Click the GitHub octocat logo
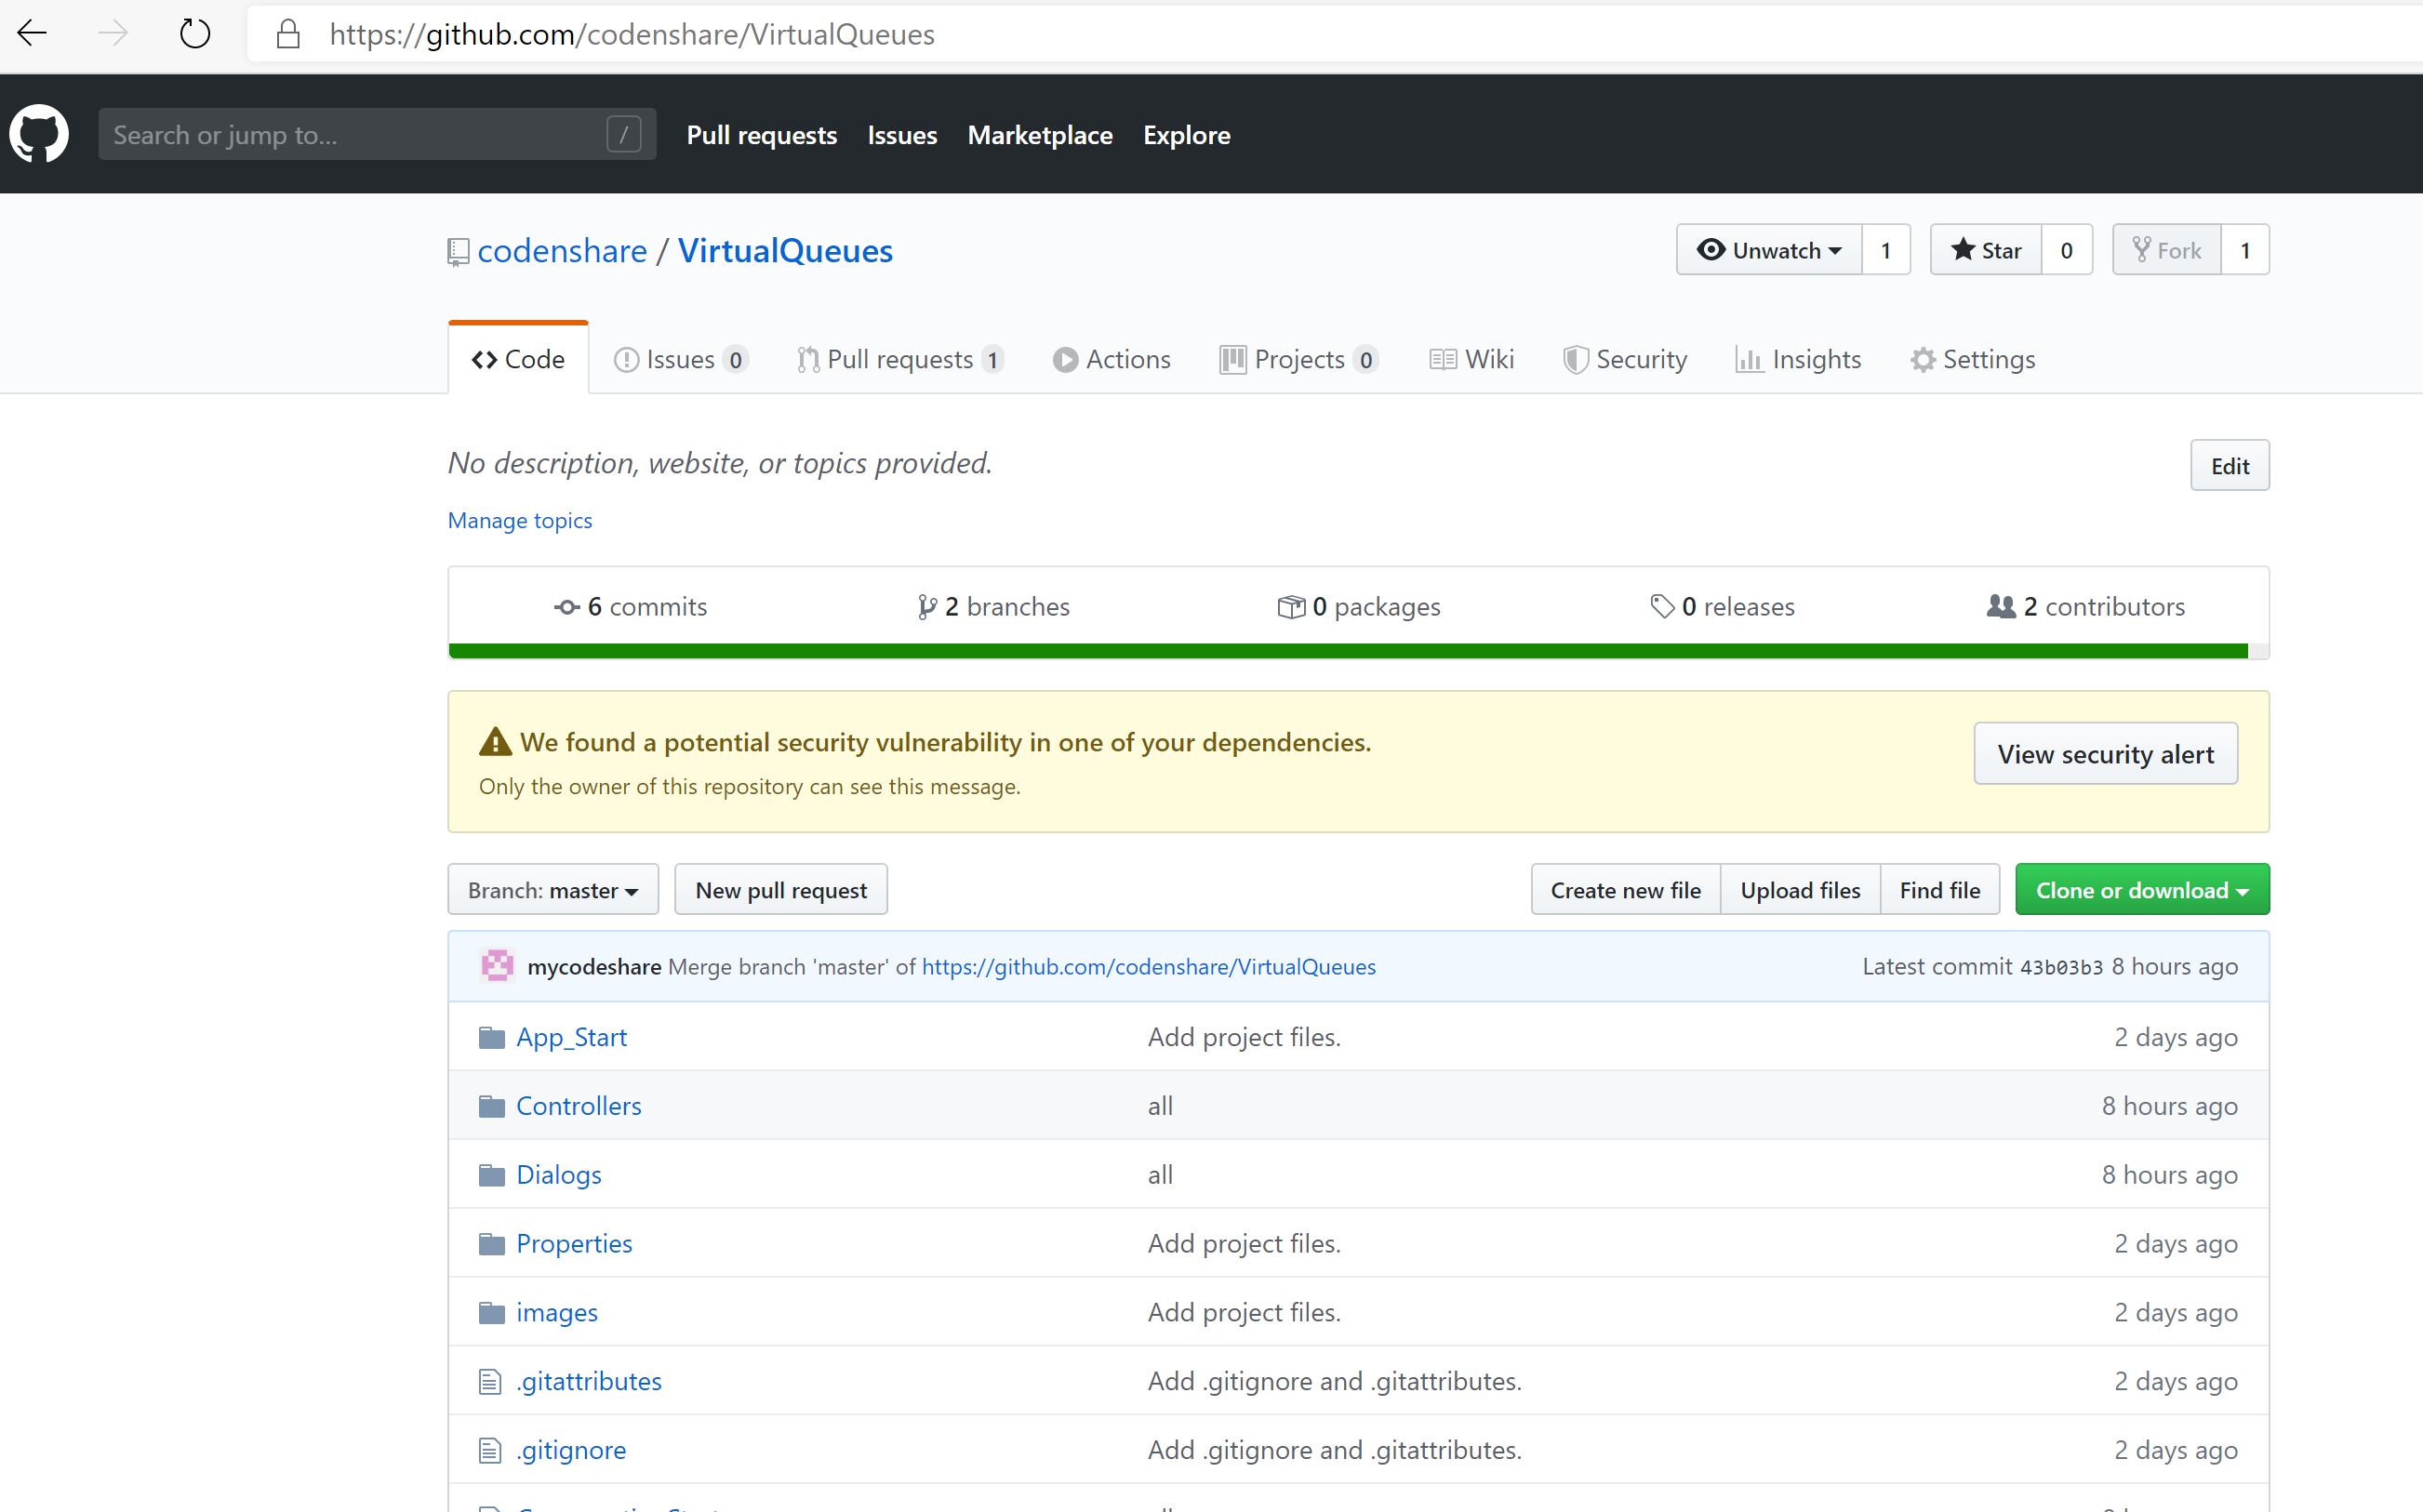 point(39,134)
